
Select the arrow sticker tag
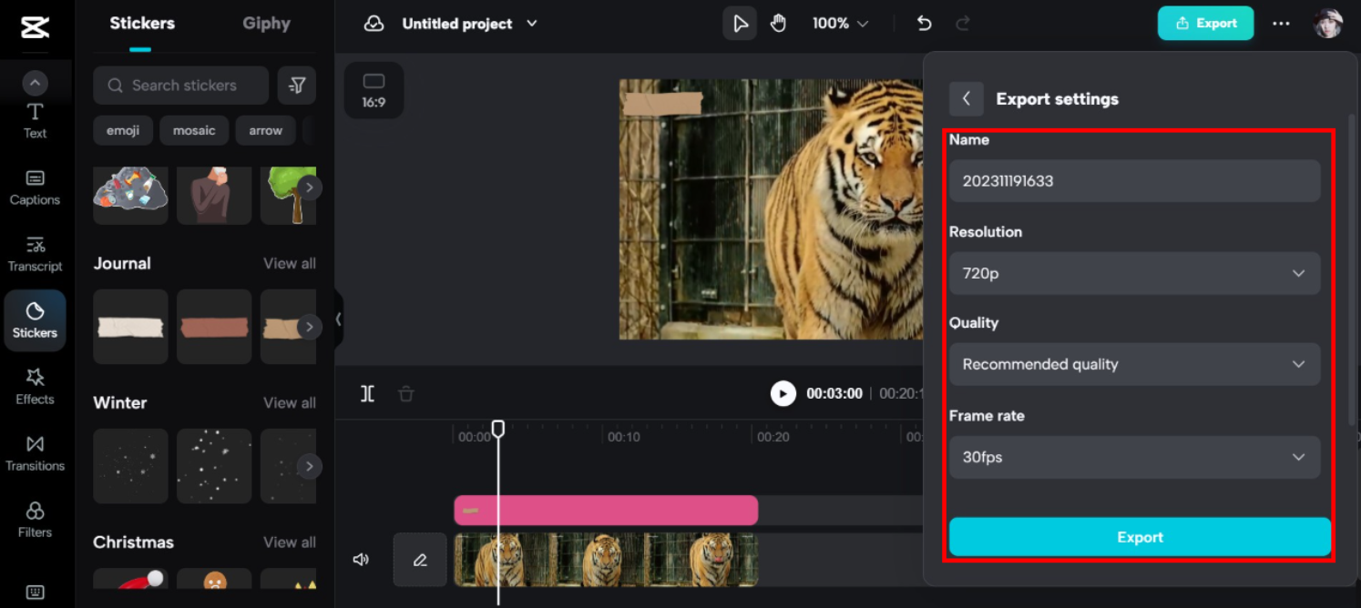tap(266, 130)
